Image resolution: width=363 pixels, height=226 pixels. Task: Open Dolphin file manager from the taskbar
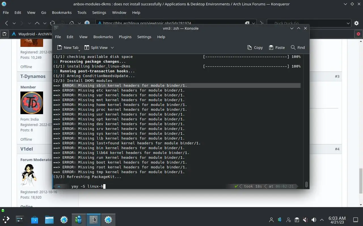(x=49, y=220)
